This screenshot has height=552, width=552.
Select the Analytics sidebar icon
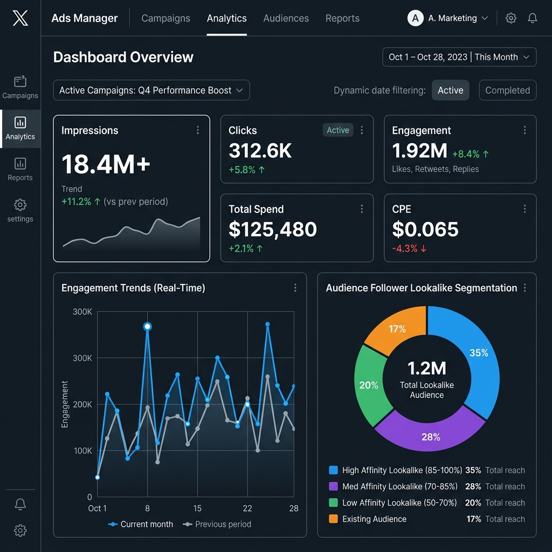pos(20,128)
